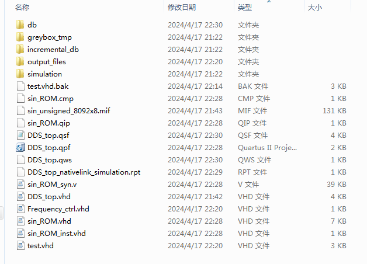
Task: Click the Quartus II project icon for DDS_top.qpf
Action: pyautogui.click(x=20, y=147)
